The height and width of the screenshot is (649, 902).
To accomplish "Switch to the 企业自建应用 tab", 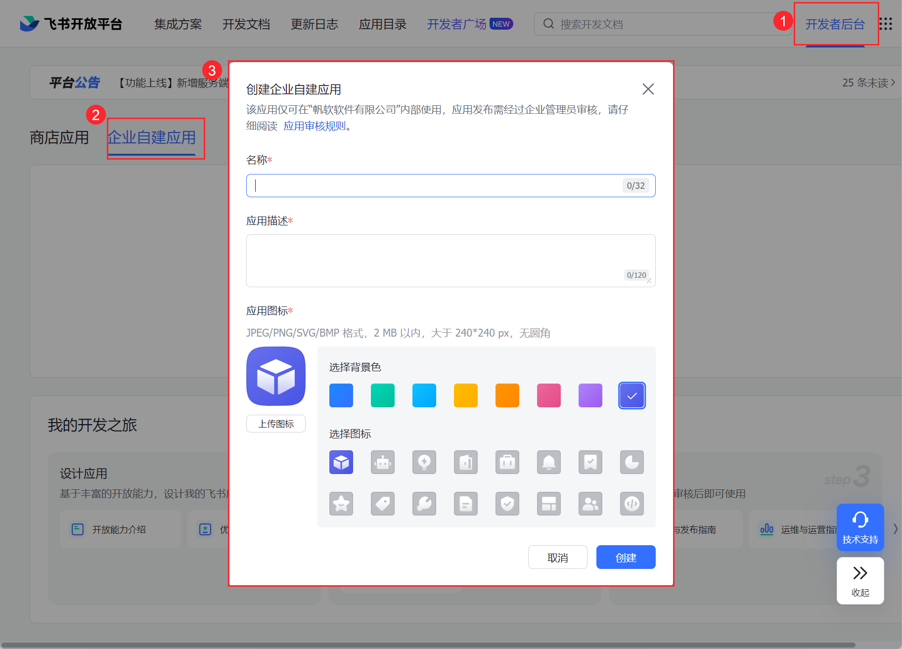I will 152,137.
